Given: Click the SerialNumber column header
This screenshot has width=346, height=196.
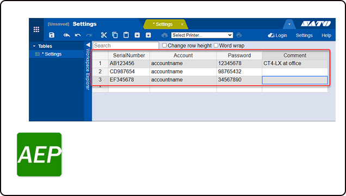Looking at the screenshot, I should click(129, 56).
